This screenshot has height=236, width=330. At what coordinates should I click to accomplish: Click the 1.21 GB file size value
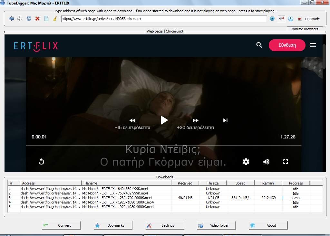pyautogui.click(x=213, y=198)
